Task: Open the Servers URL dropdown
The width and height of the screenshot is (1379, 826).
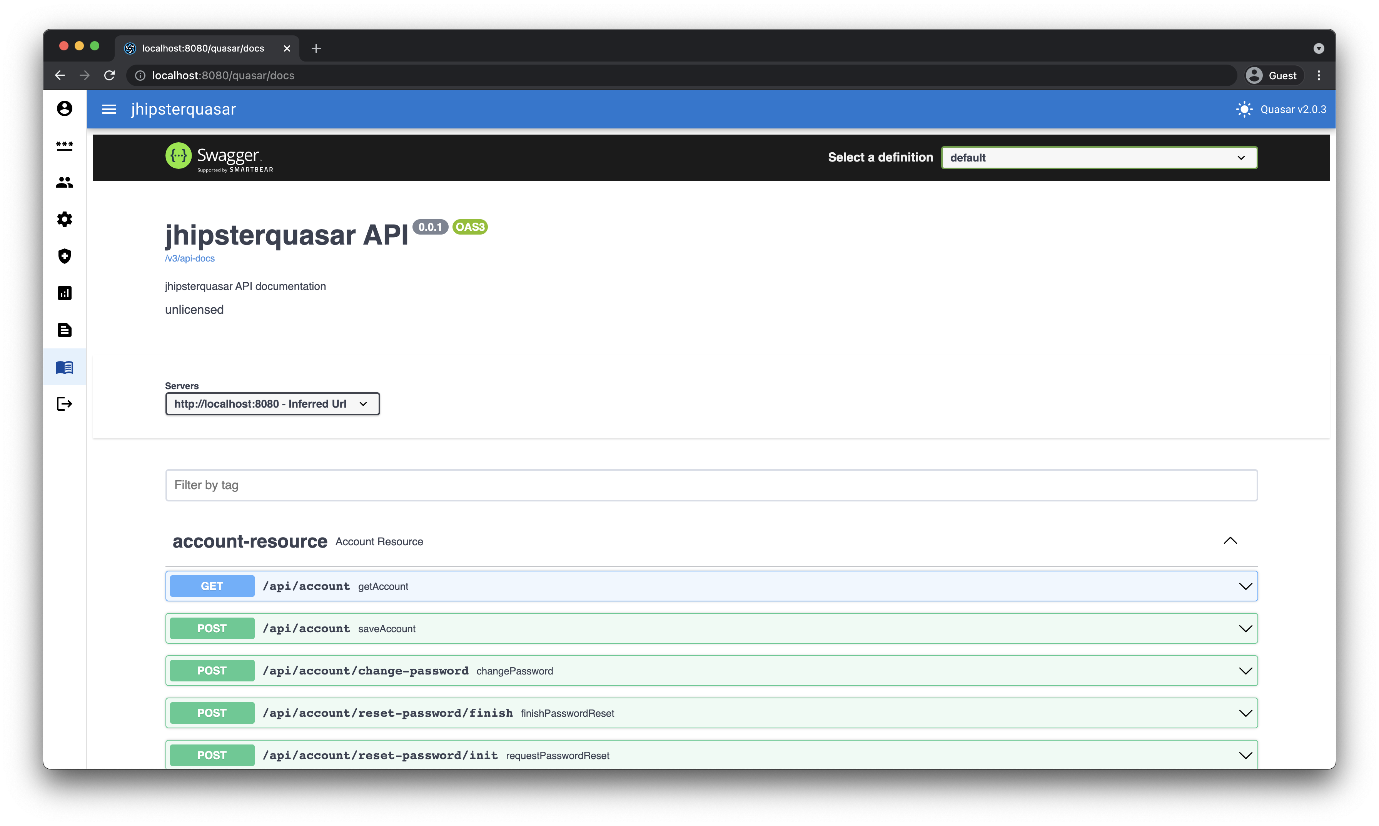Action: click(272, 403)
